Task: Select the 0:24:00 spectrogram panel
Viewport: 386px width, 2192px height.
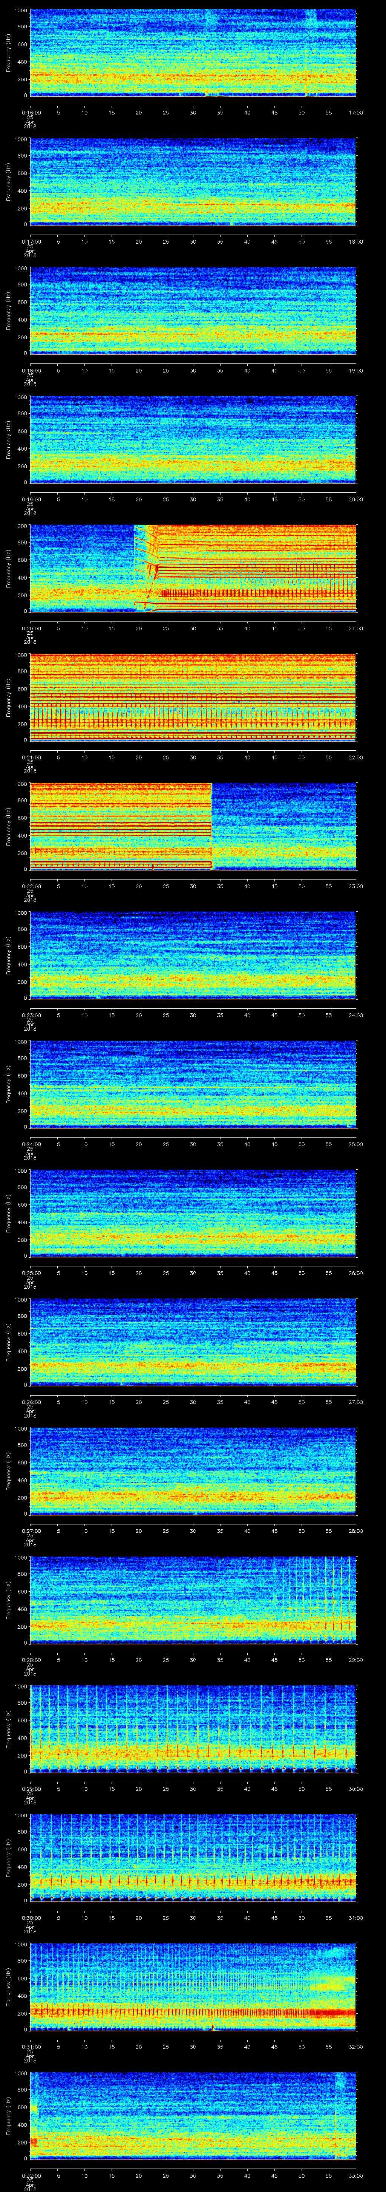Action: click(193, 1083)
